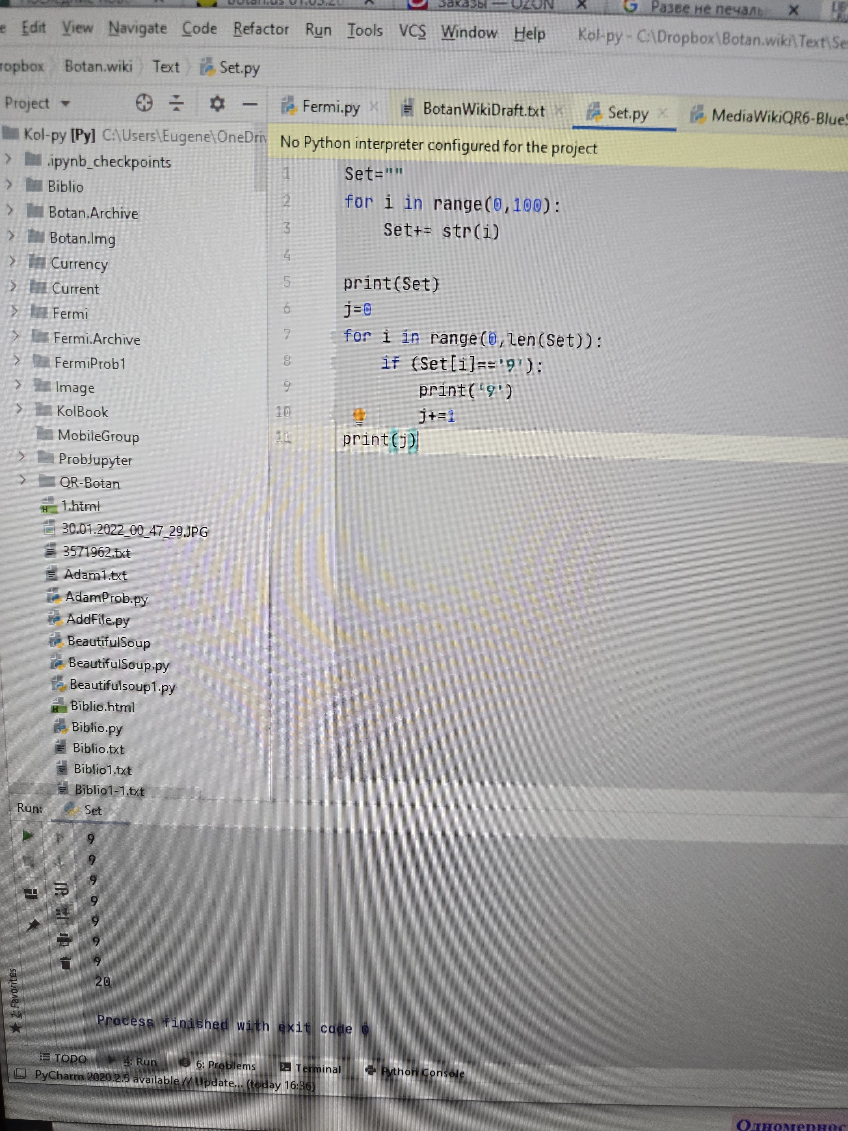This screenshot has width=848, height=1131.
Task: Click the 'No Python interpreter configured' banner
Action: 439,145
